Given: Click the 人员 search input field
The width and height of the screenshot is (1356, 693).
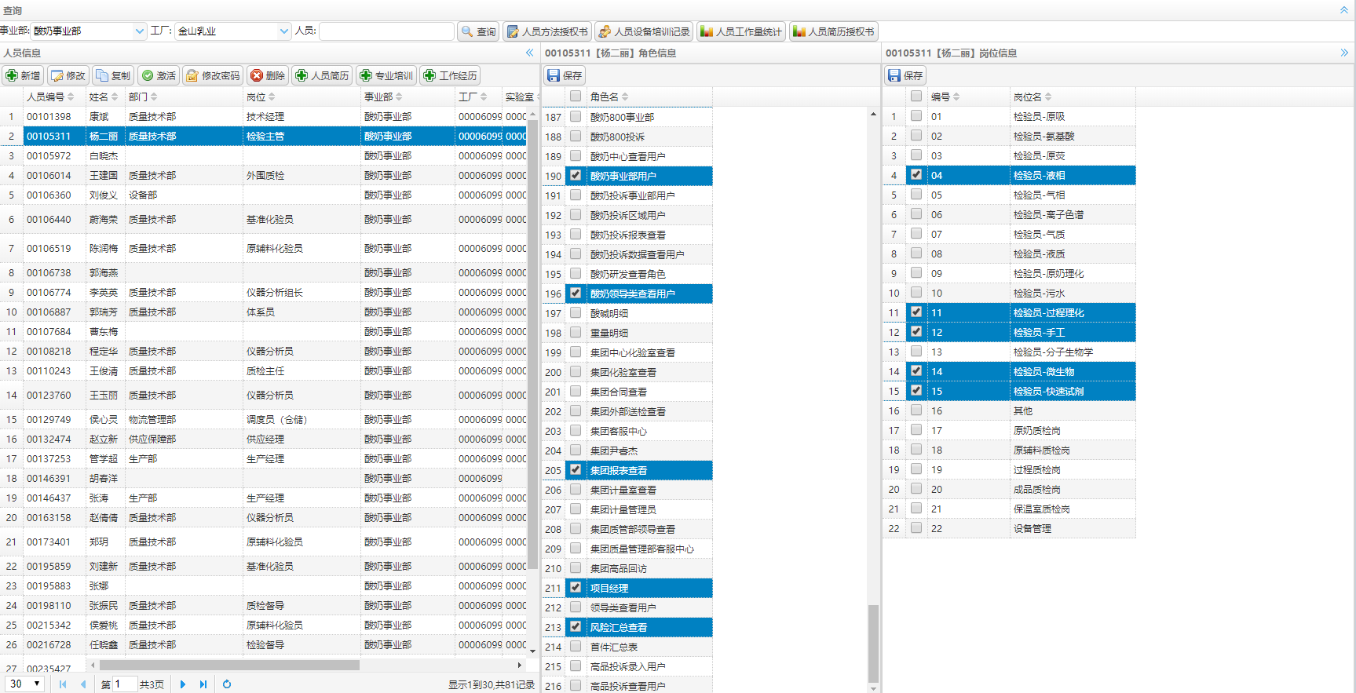Looking at the screenshot, I should (x=386, y=31).
